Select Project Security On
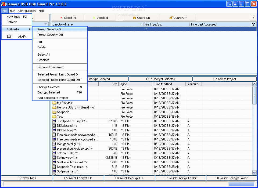258x188 pixels. point(60,29)
